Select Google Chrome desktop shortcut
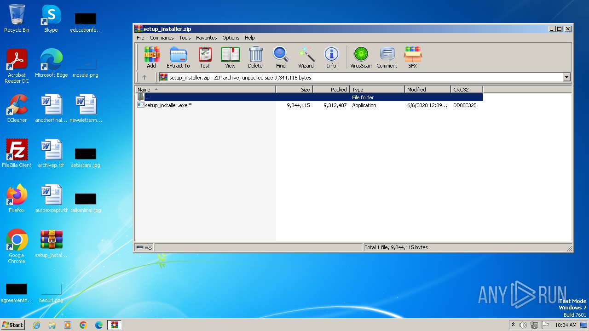The image size is (589, 331). coord(17,247)
